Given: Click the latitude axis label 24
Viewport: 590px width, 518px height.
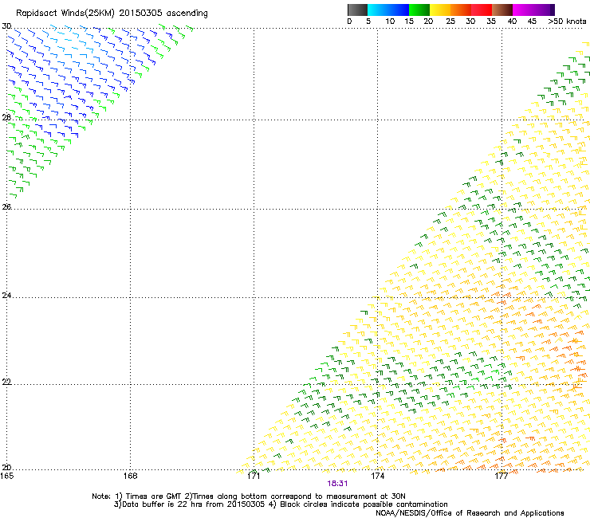Looking at the screenshot, I should click(6, 296).
